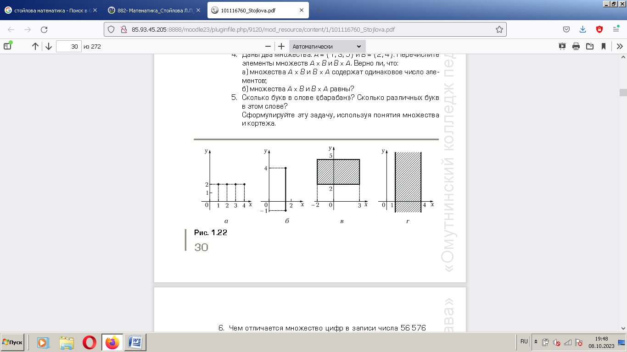Close the Google search tab
Image resolution: width=627 pixels, height=352 pixels.
click(95, 10)
